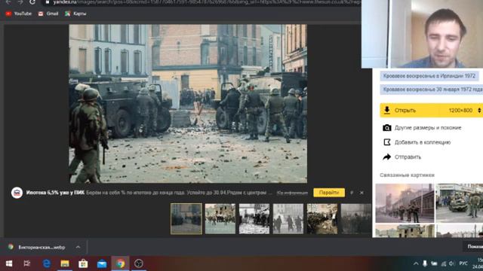Viewport: 483px width, 271px height.
Task: Click the padlock icon in the address bar
Action: (x=48, y=2)
